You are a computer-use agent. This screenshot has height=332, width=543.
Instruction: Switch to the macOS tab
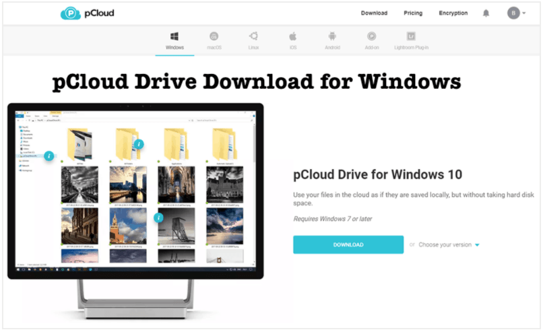(214, 41)
